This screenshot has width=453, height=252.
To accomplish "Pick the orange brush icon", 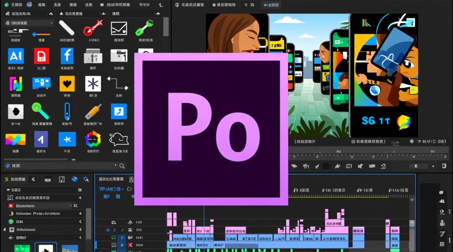I will point(93,112).
